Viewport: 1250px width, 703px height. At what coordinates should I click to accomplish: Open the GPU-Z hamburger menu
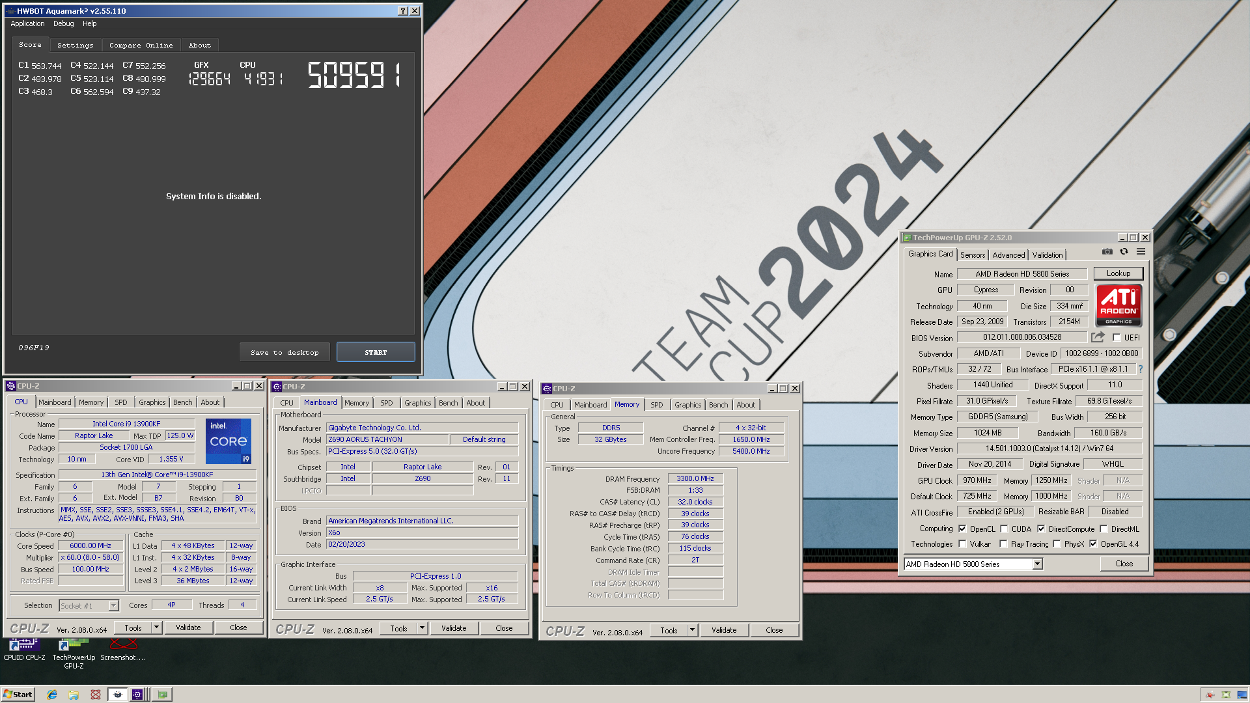1141,252
